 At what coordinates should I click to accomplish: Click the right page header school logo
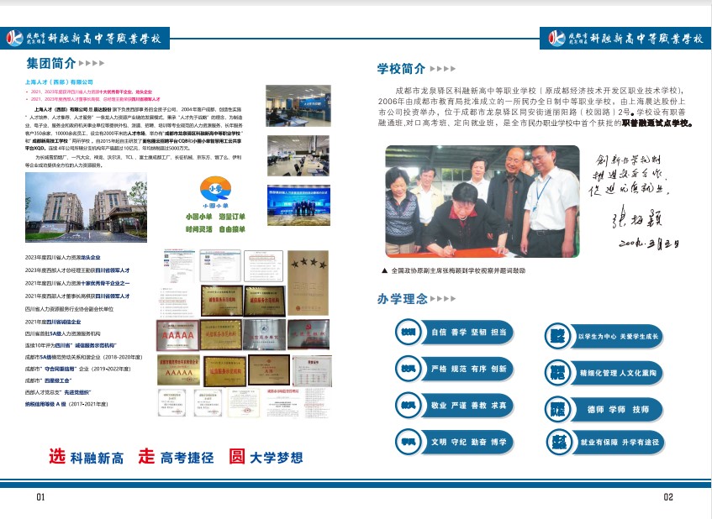coord(556,39)
